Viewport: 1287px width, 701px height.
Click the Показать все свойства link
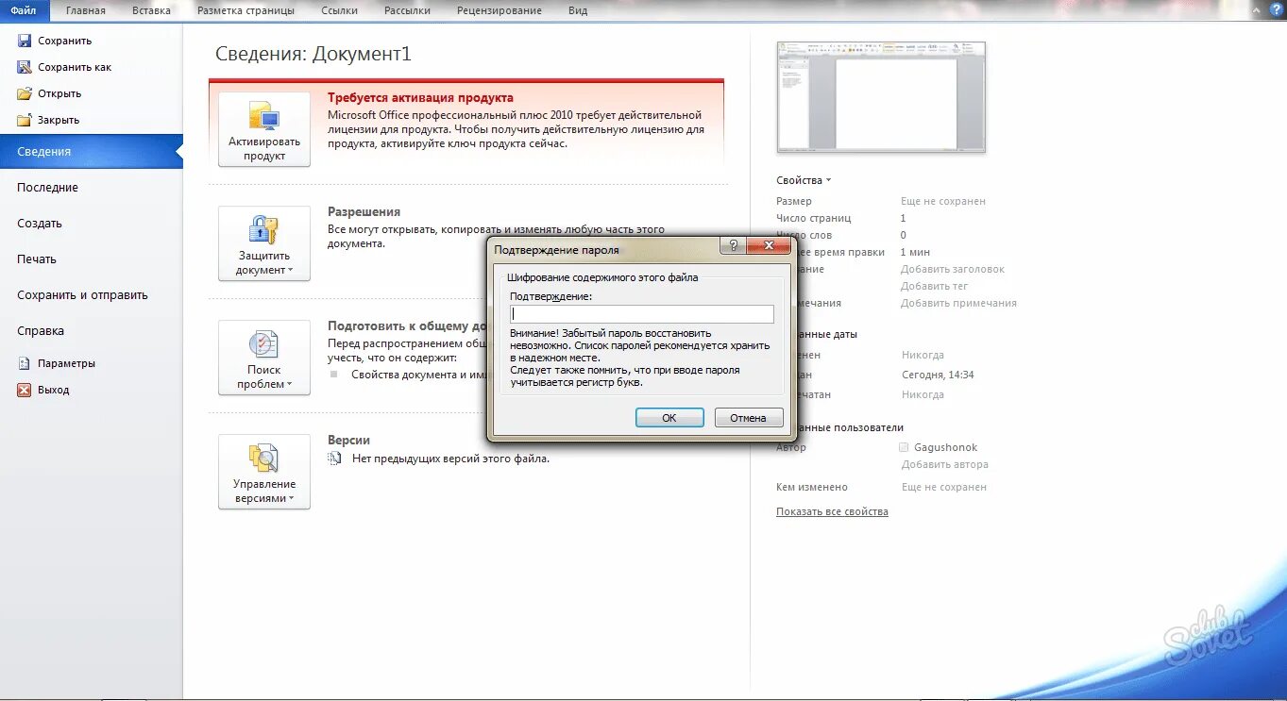(x=832, y=511)
